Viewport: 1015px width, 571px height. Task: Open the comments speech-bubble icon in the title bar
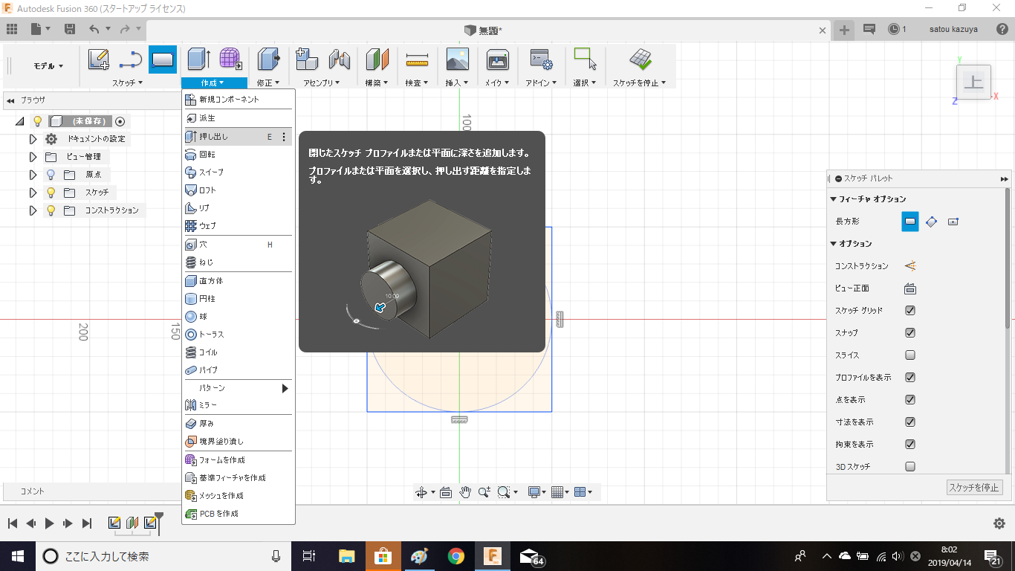click(869, 29)
